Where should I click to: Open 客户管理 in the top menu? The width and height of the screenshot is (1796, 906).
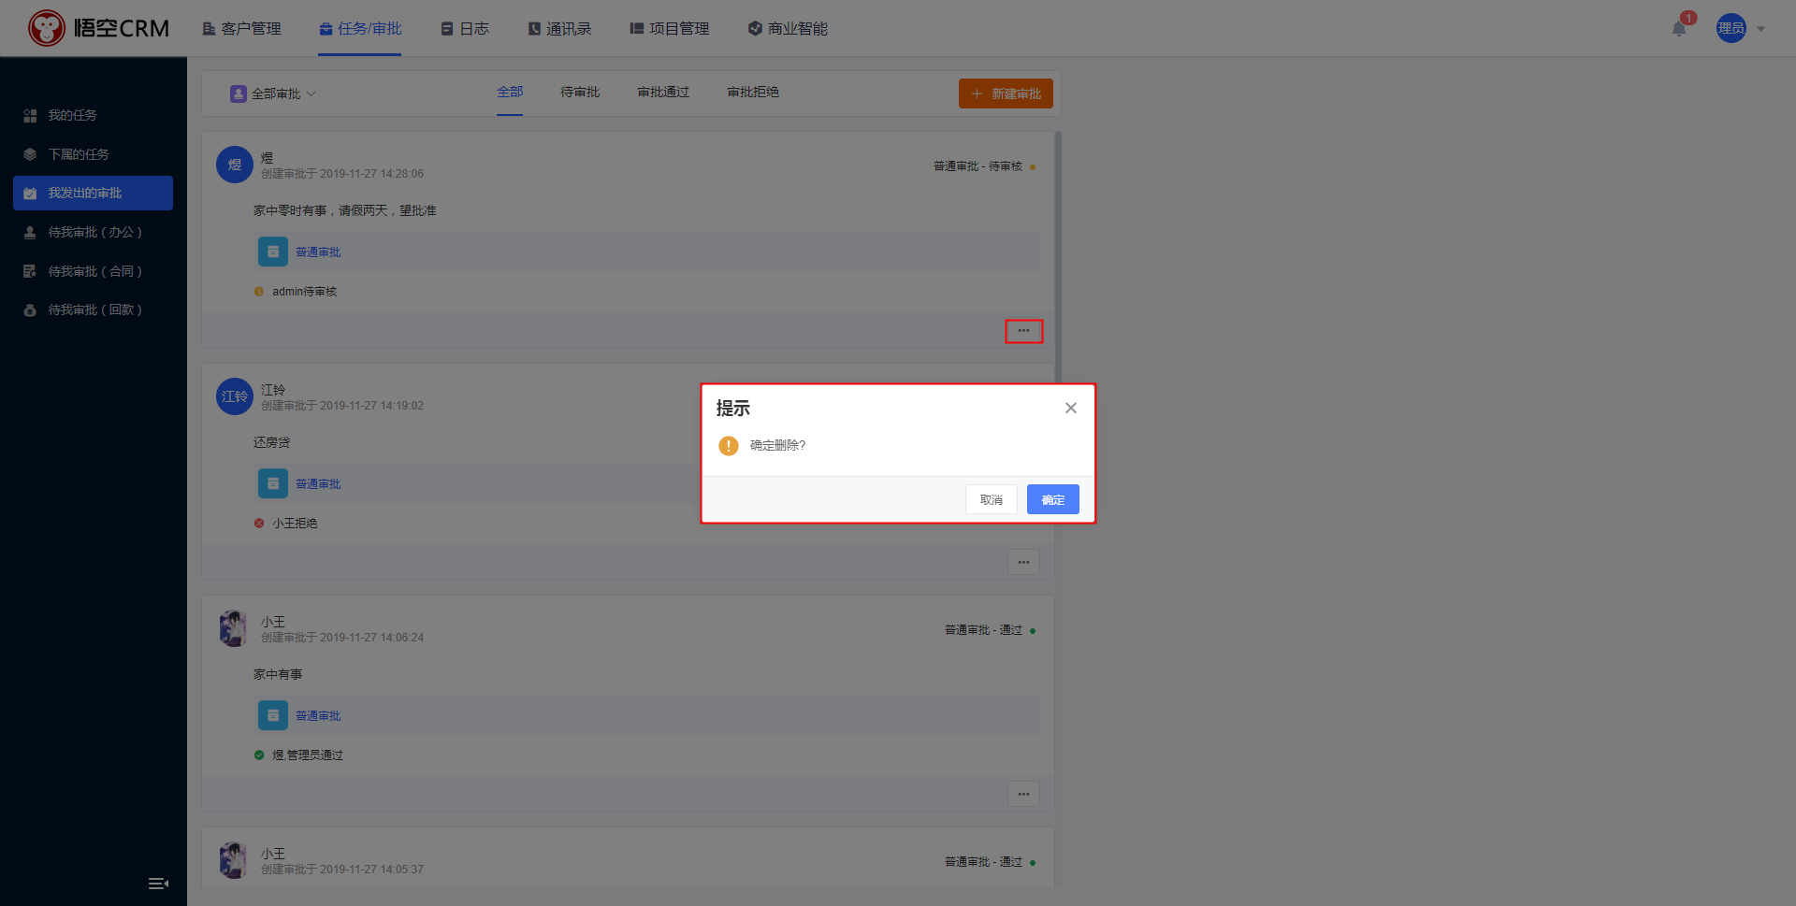(x=241, y=29)
